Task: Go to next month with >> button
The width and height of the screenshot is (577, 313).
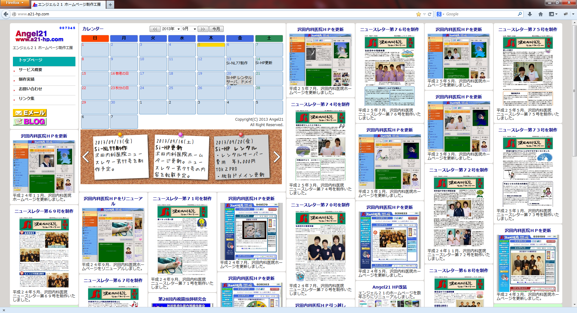Action: point(203,29)
